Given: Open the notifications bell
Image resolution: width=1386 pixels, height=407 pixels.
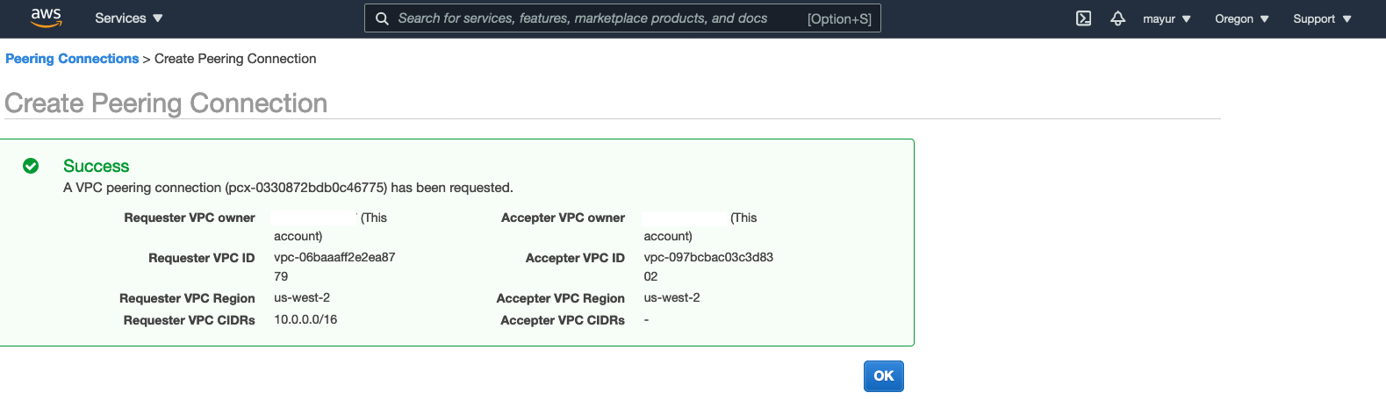Looking at the screenshot, I should [1117, 18].
